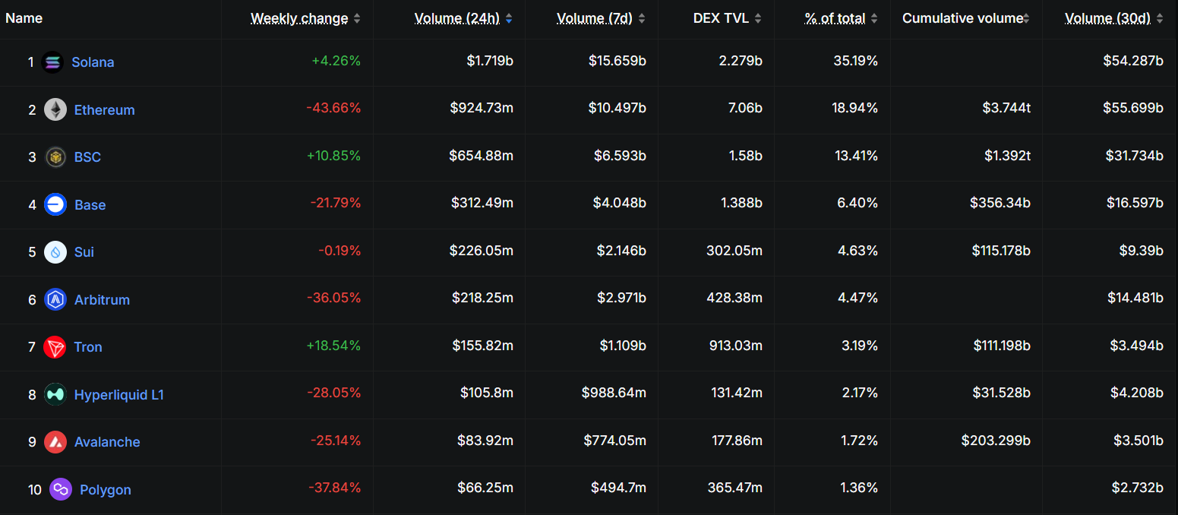This screenshot has height=515, width=1178.
Task: Click the '% of total' header label text
Action: [835, 18]
